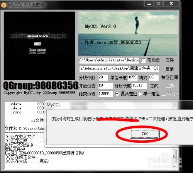Viewport: 193px width, 173px height.
Task: Click the info icon on the banner
Action: click(172, 17)
